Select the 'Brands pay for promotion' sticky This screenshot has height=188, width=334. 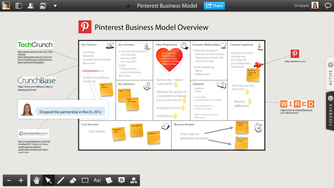coord(242,143)
